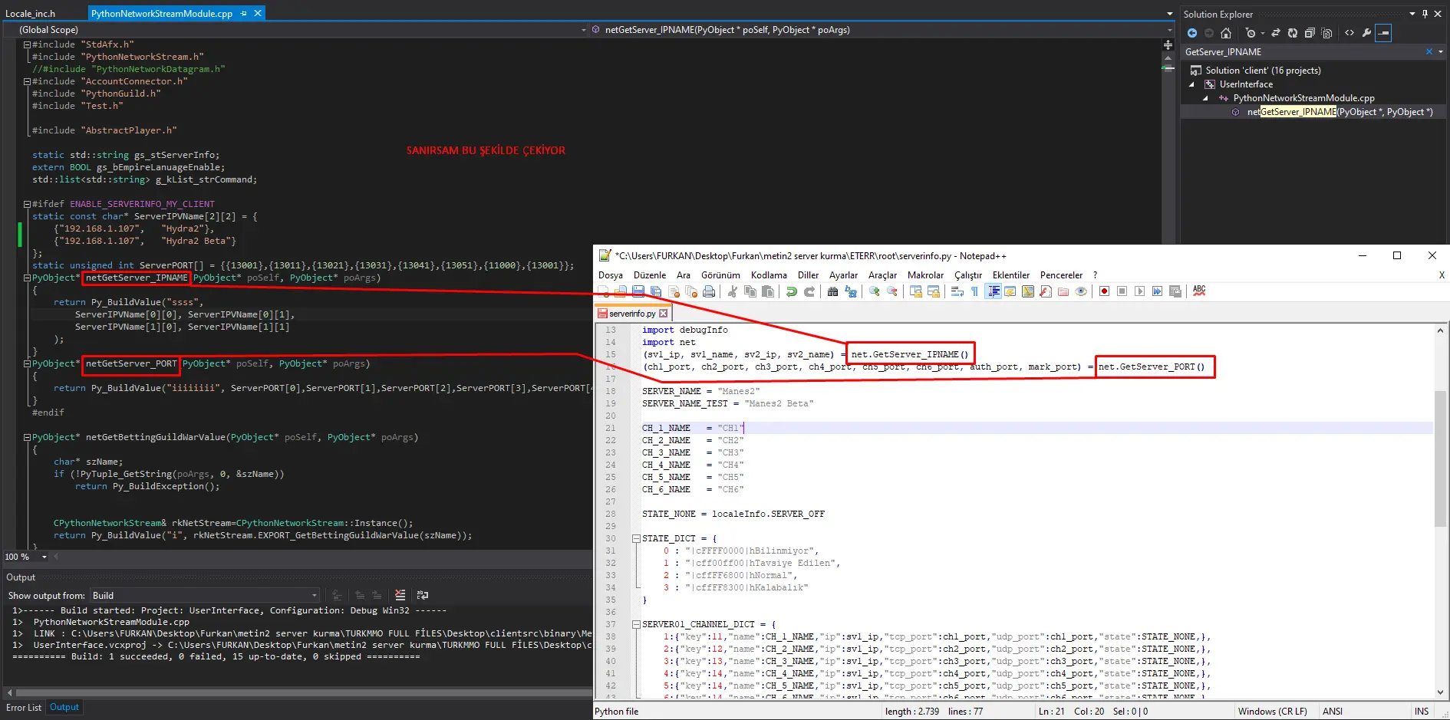1450x720 pixels.
Task: Click Back button in Solution Explorer toolbar
Action: 1191,33
